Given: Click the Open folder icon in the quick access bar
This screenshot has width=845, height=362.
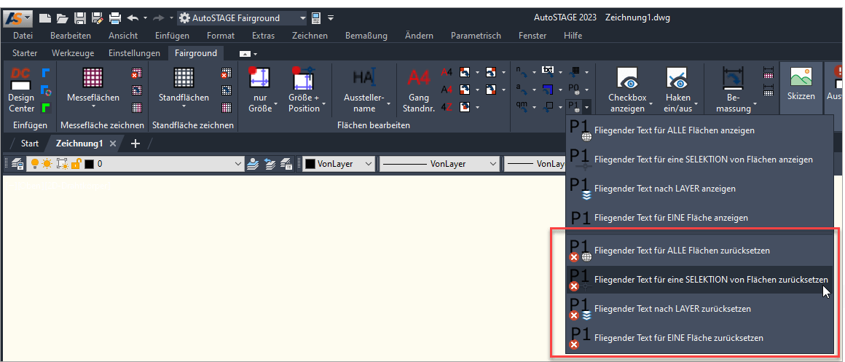Looking at the screenshot, I should pos(63,17).
